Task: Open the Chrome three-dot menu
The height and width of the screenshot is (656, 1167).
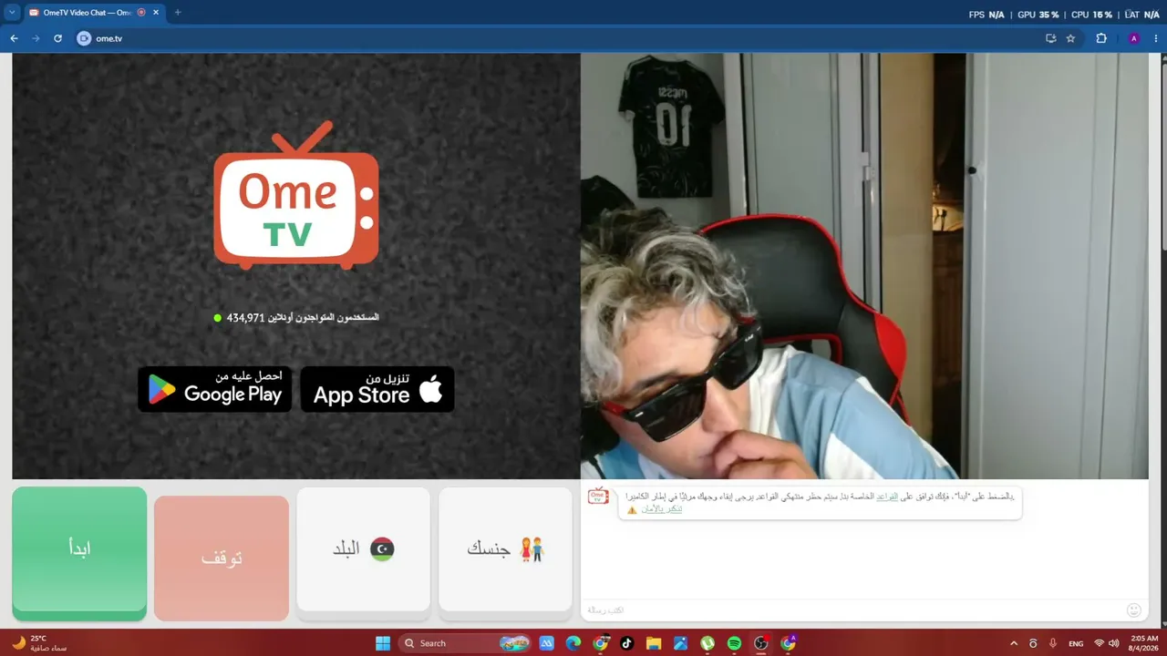Action: (x=1155, y=38)
